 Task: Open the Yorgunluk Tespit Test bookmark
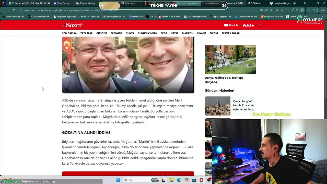click(64, 17)
